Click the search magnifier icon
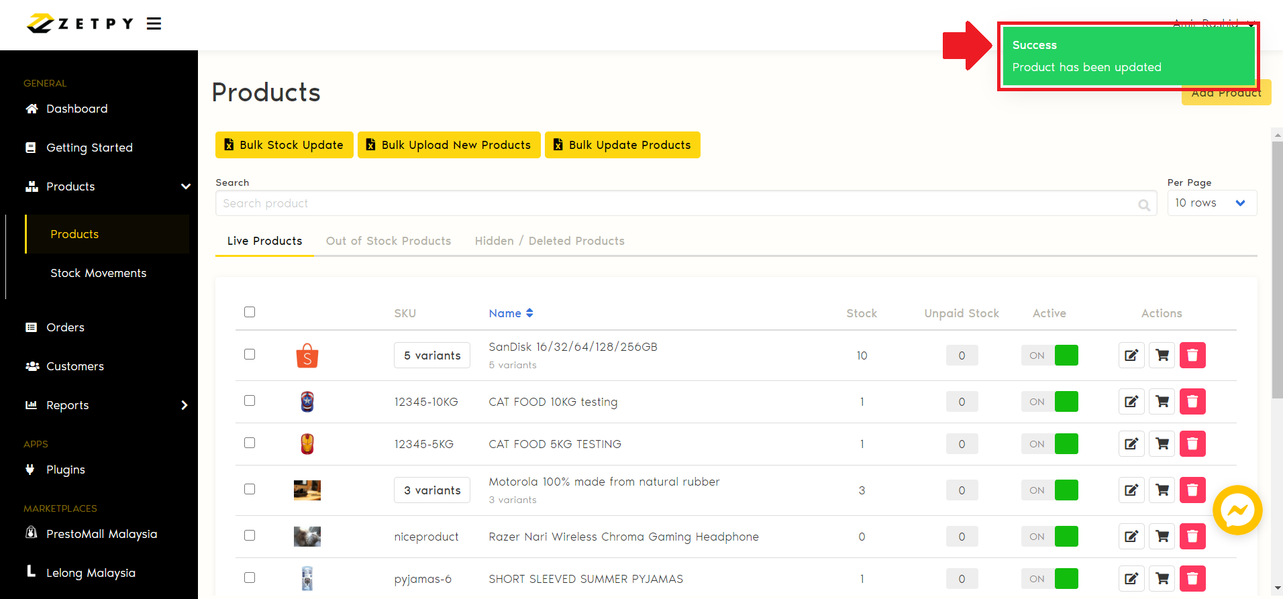The image size is (1283, 599). click(1144, 205)
